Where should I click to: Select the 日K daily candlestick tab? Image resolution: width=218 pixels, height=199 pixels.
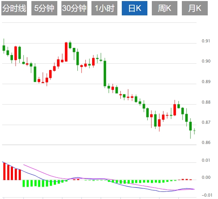tap(134, 8)
